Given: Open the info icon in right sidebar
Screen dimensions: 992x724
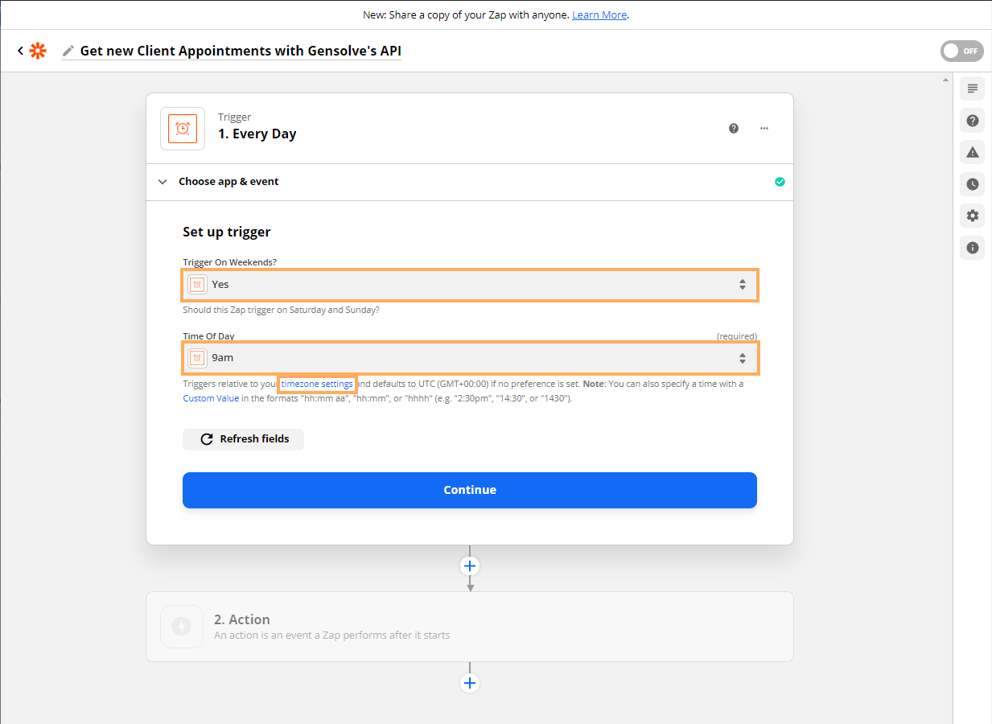Looking at the screenshot, I should [973, 248].
